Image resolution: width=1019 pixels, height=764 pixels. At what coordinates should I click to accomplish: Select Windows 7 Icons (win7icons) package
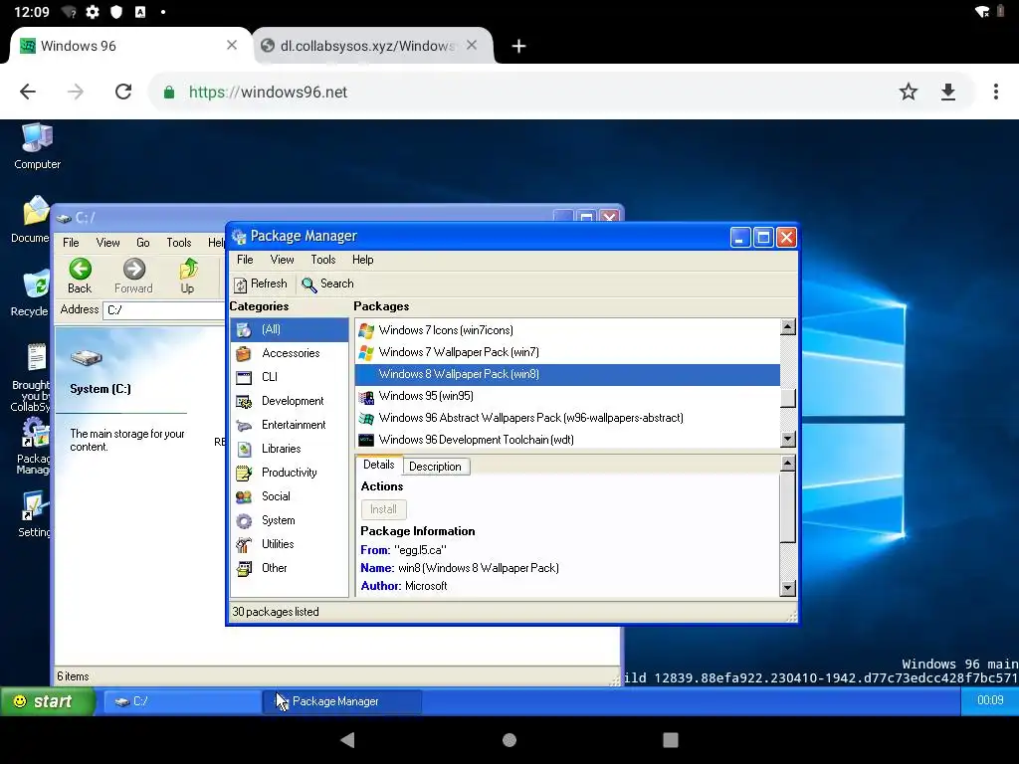[x=567, y=330]
